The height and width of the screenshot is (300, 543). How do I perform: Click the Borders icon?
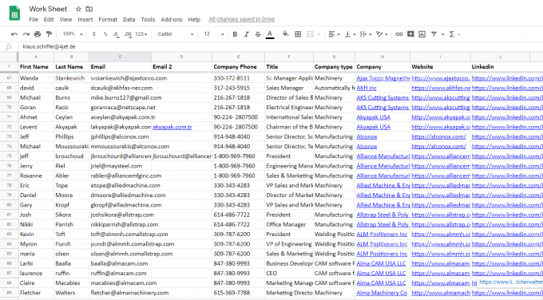pyautogui.click(x=298, y=34)
